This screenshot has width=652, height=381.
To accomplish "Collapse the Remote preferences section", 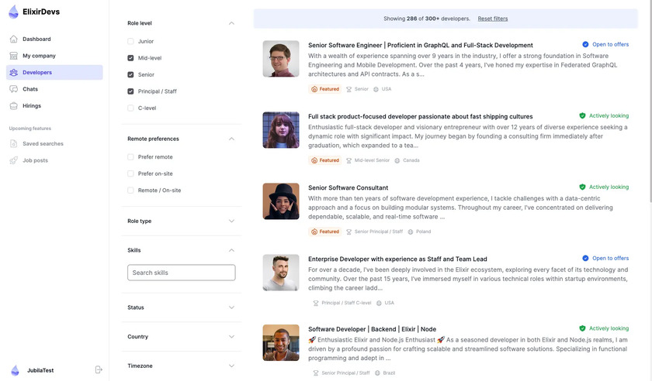I will click(x=231, y=139).
